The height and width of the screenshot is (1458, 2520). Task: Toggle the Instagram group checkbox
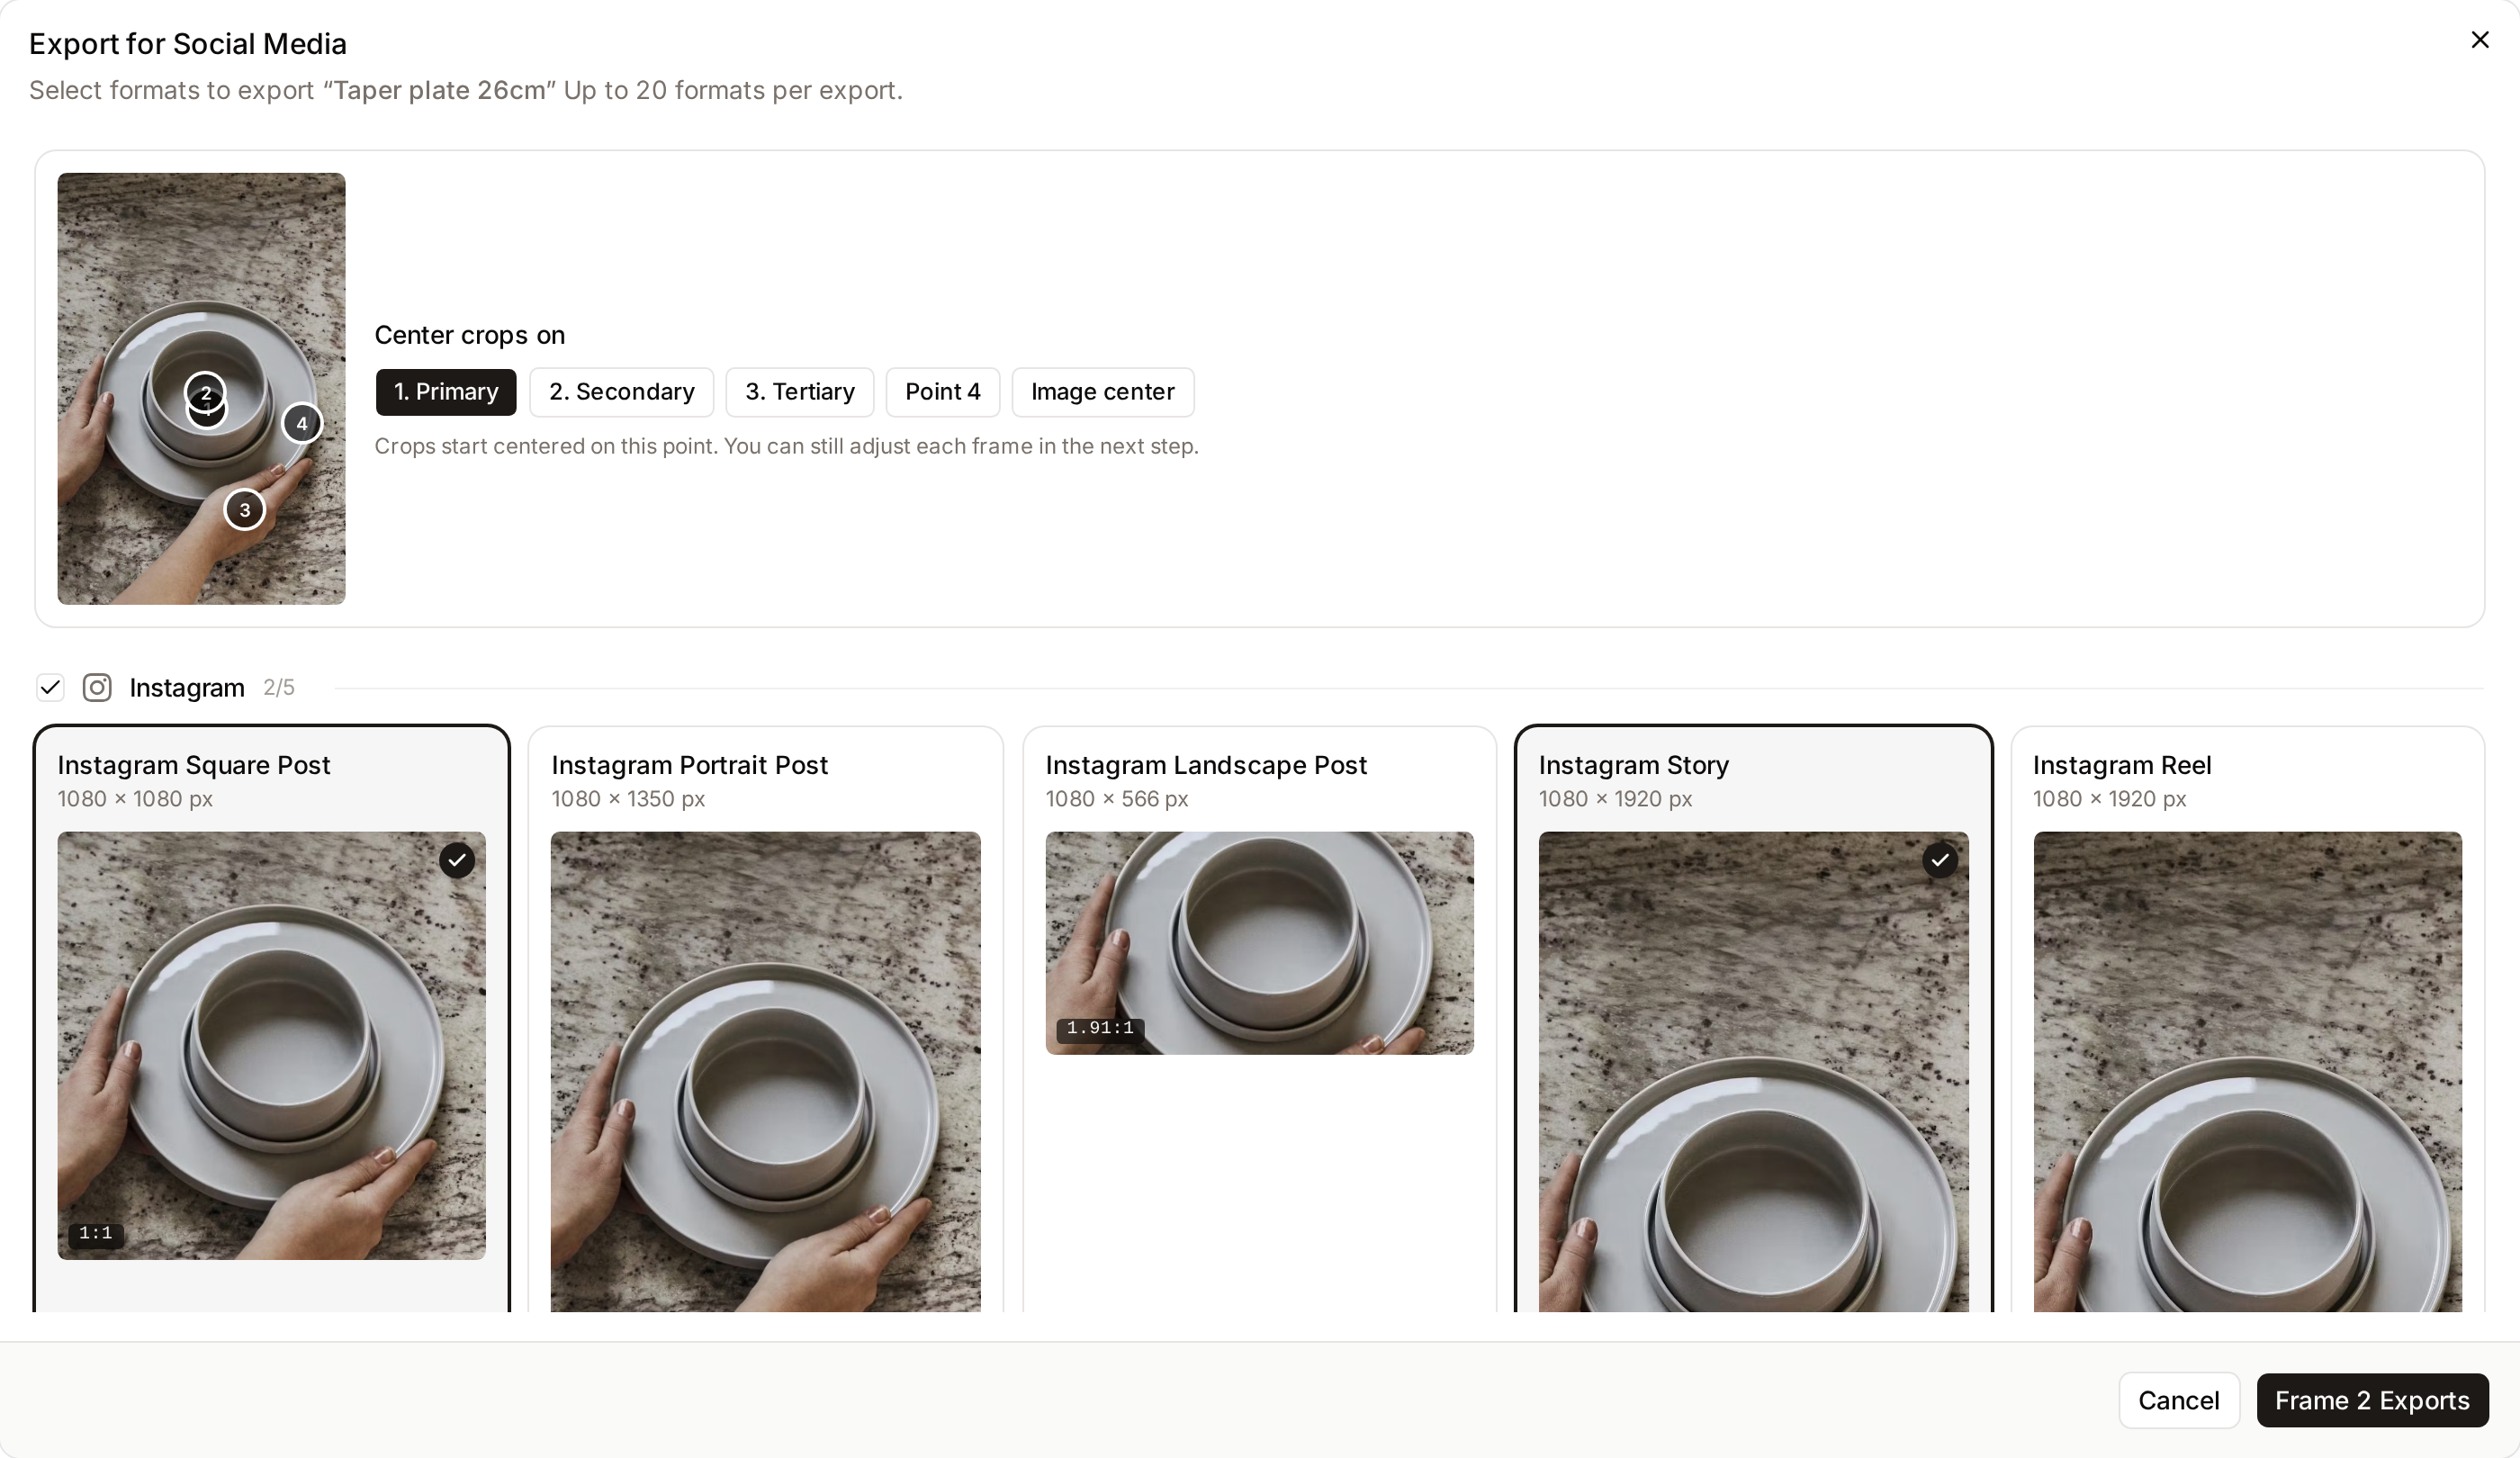50,688
